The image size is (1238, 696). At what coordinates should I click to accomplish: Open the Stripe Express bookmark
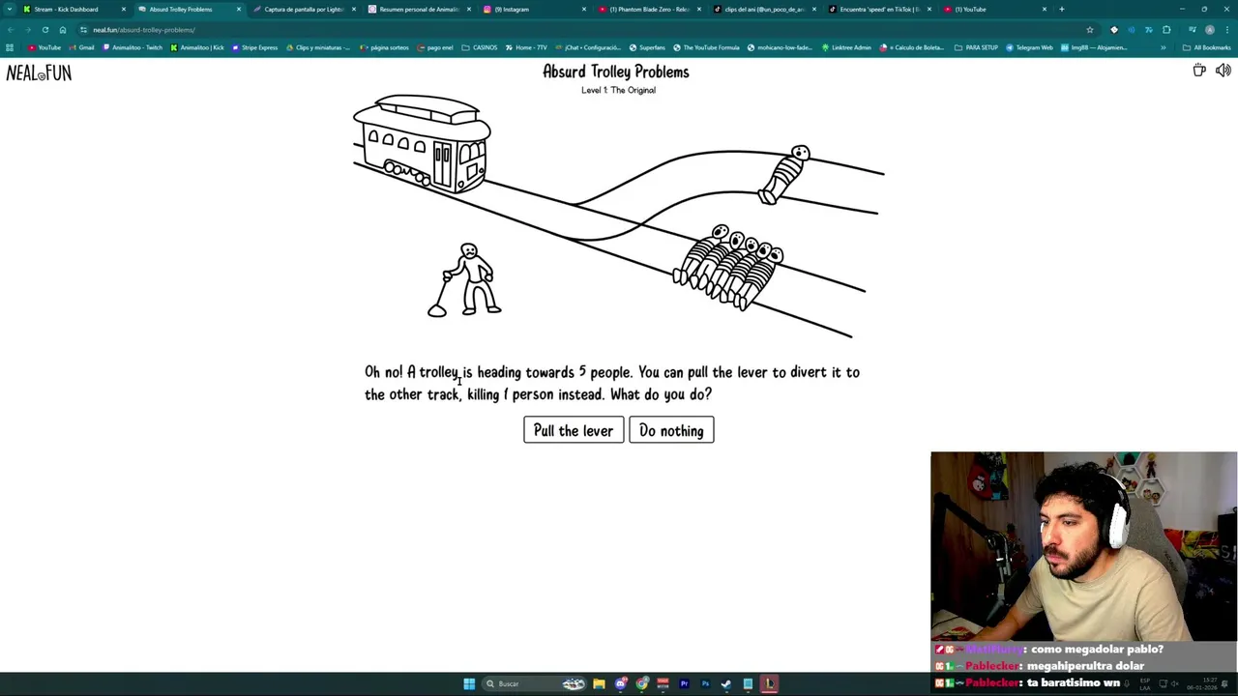coord(254,47)
